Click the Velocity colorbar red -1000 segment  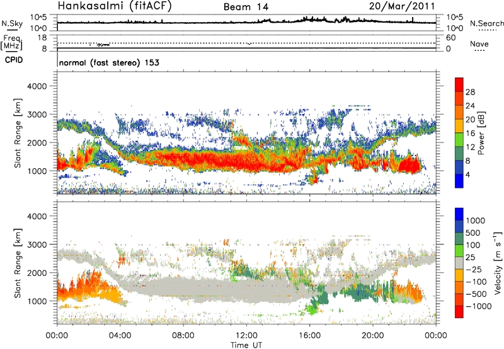pos(459,312)
